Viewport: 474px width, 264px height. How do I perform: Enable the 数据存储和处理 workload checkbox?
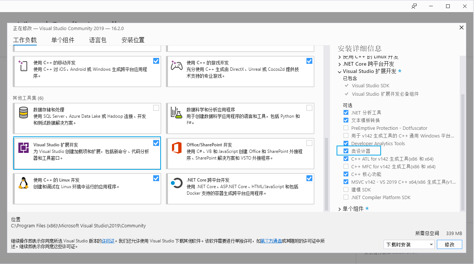point(156,107)
